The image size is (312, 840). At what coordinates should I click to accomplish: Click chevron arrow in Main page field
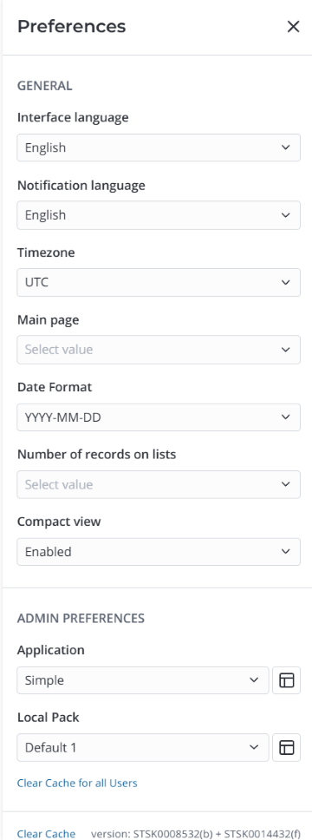click(286, 350)
